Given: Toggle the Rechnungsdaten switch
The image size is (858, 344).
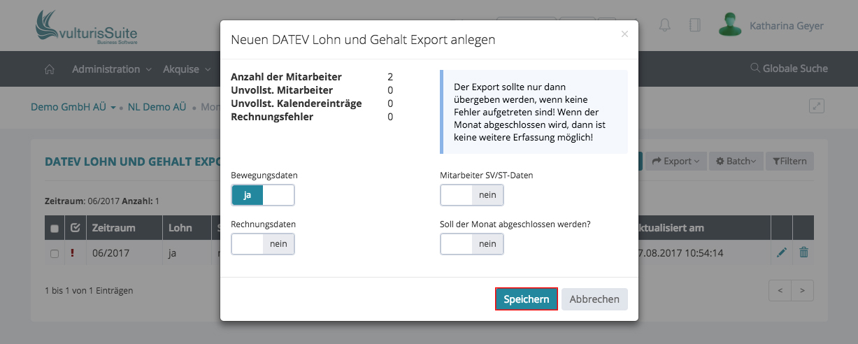Looking at the screenshot, I should [263, 244].
